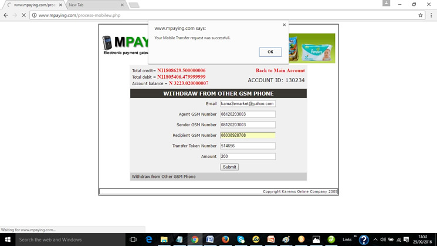Image resolution: width=437 pixels, height=246 pixels.
Task: Select the www.mpaying.com tab
Action: pos(32,5)
